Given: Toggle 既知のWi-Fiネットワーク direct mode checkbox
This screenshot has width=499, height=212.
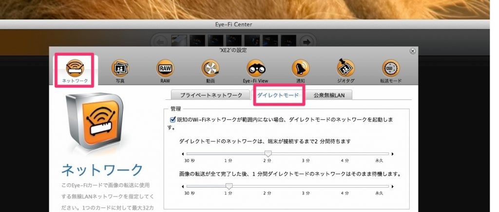Looking at the screenshot, I should (173, 120).
